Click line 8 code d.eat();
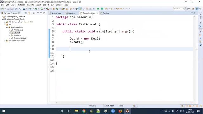Viewport: 203px width, 114px height. click(x=77, y=42)
